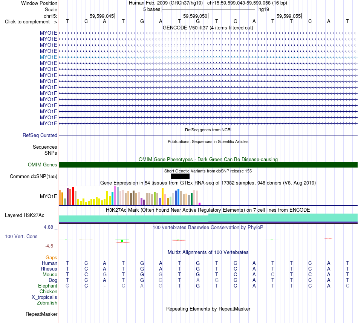Click the 59,599,045 position marker
Screen dimensions: 358x323
pos(102,16)
